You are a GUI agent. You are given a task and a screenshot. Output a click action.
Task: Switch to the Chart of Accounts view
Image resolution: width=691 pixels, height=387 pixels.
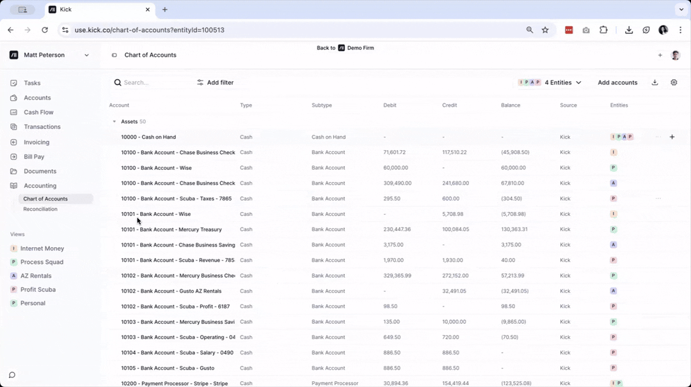45,199
